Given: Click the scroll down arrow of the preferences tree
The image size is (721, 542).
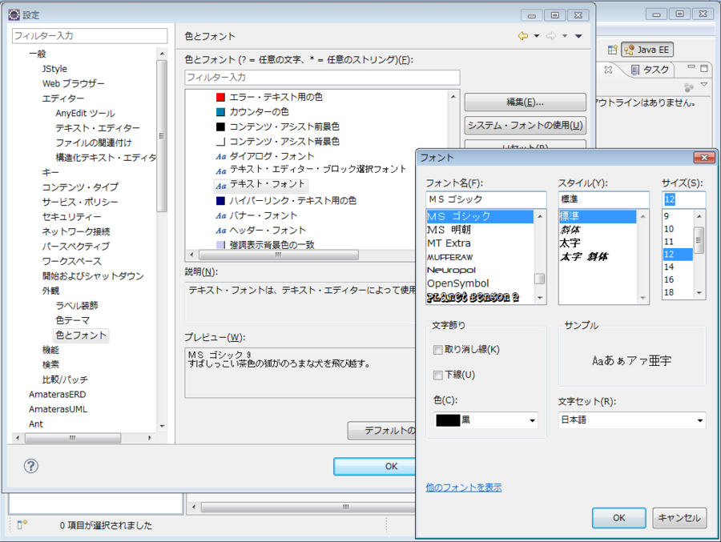Looking at the screenshot, I should pyautogui.click(x=162, y=426).
